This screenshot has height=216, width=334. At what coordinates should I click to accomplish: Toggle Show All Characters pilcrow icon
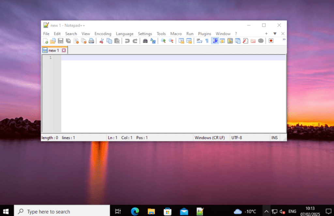tap(206, 41)
